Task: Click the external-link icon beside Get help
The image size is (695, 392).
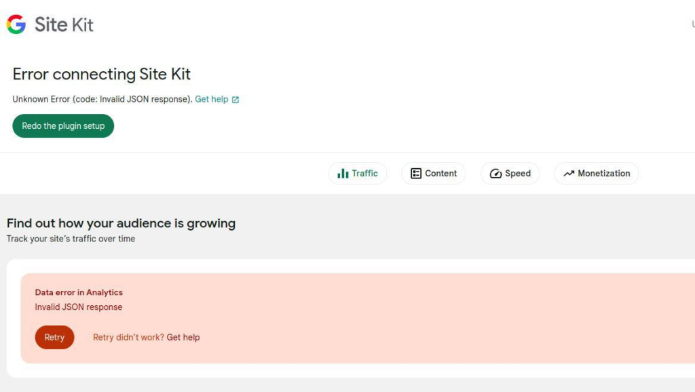Action: [x=236, y=99]
